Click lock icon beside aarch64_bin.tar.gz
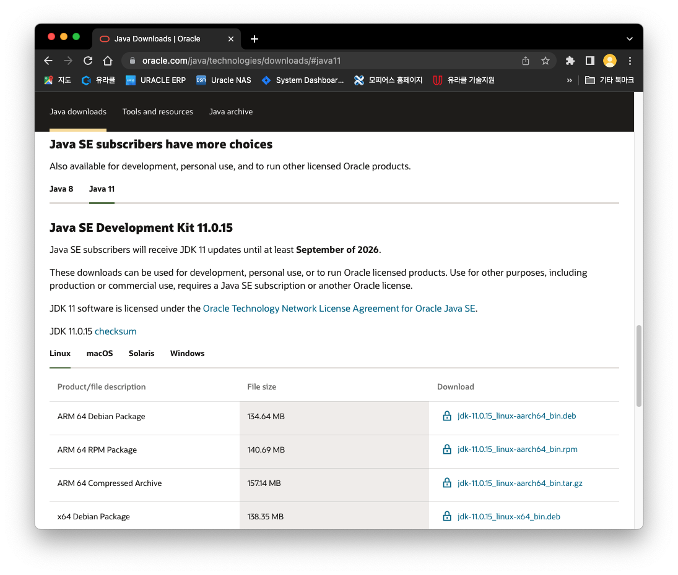 447,483
